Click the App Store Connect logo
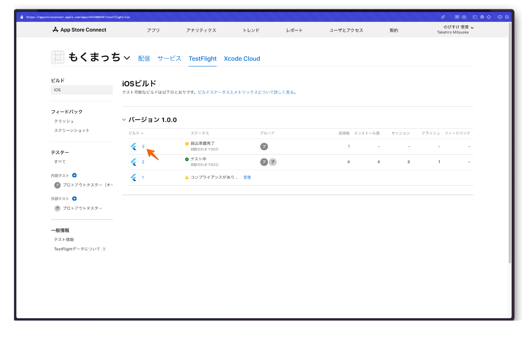 point(79,30)
